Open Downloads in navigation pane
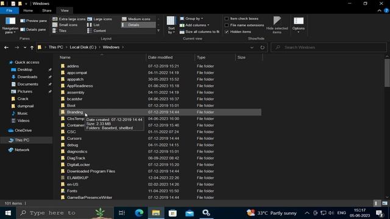The height and width of the screenshot is (219, 390). tap(27, 77)
